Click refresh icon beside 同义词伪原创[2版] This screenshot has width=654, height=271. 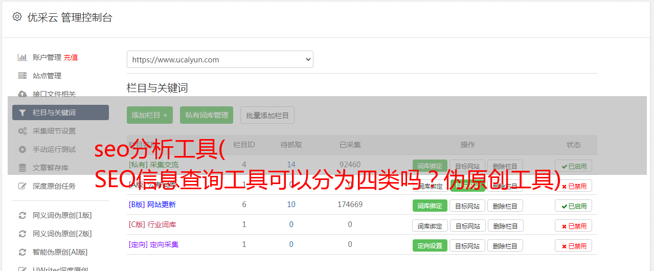[22, 234]
